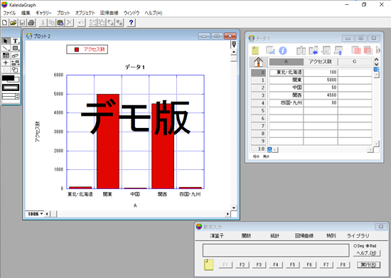Click the Open file toolbar icon

click(x=14, y=23)
